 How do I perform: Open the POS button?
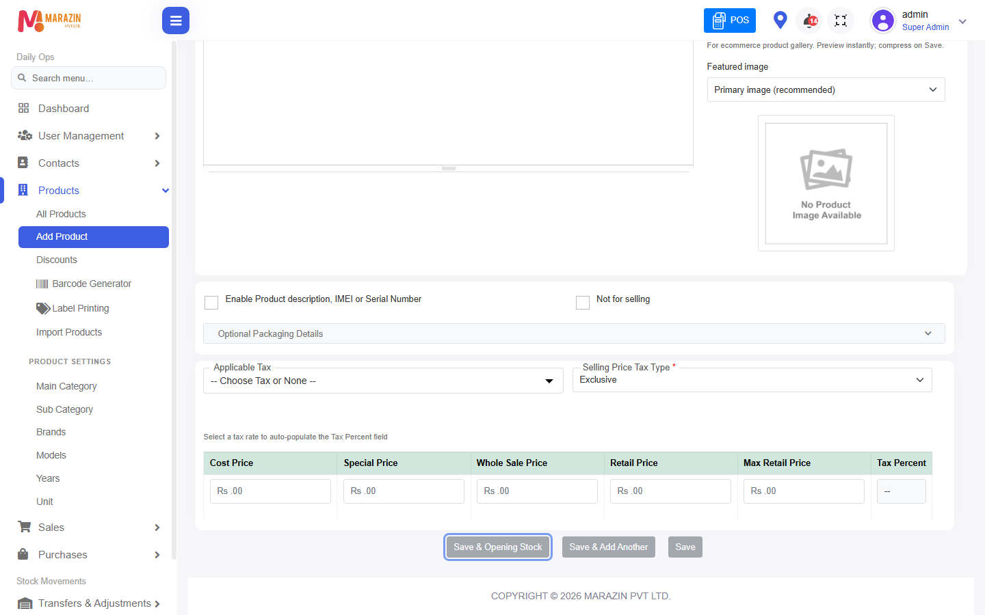coord(730,20)
